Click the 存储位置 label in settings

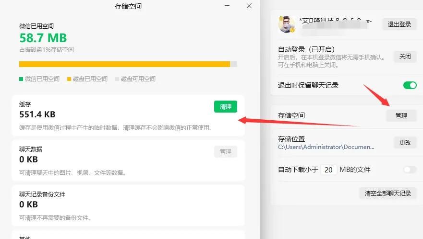click(x=291, y=139)
